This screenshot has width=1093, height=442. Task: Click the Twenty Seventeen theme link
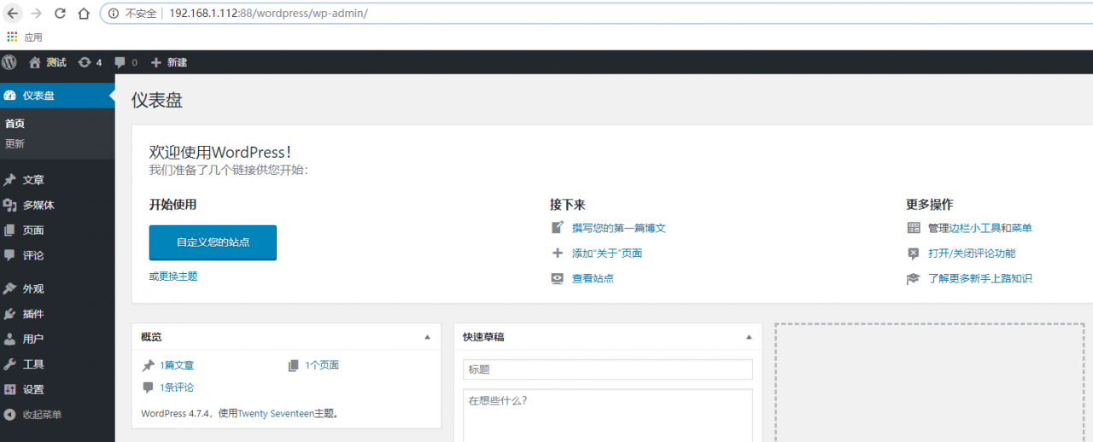(276, 414)
